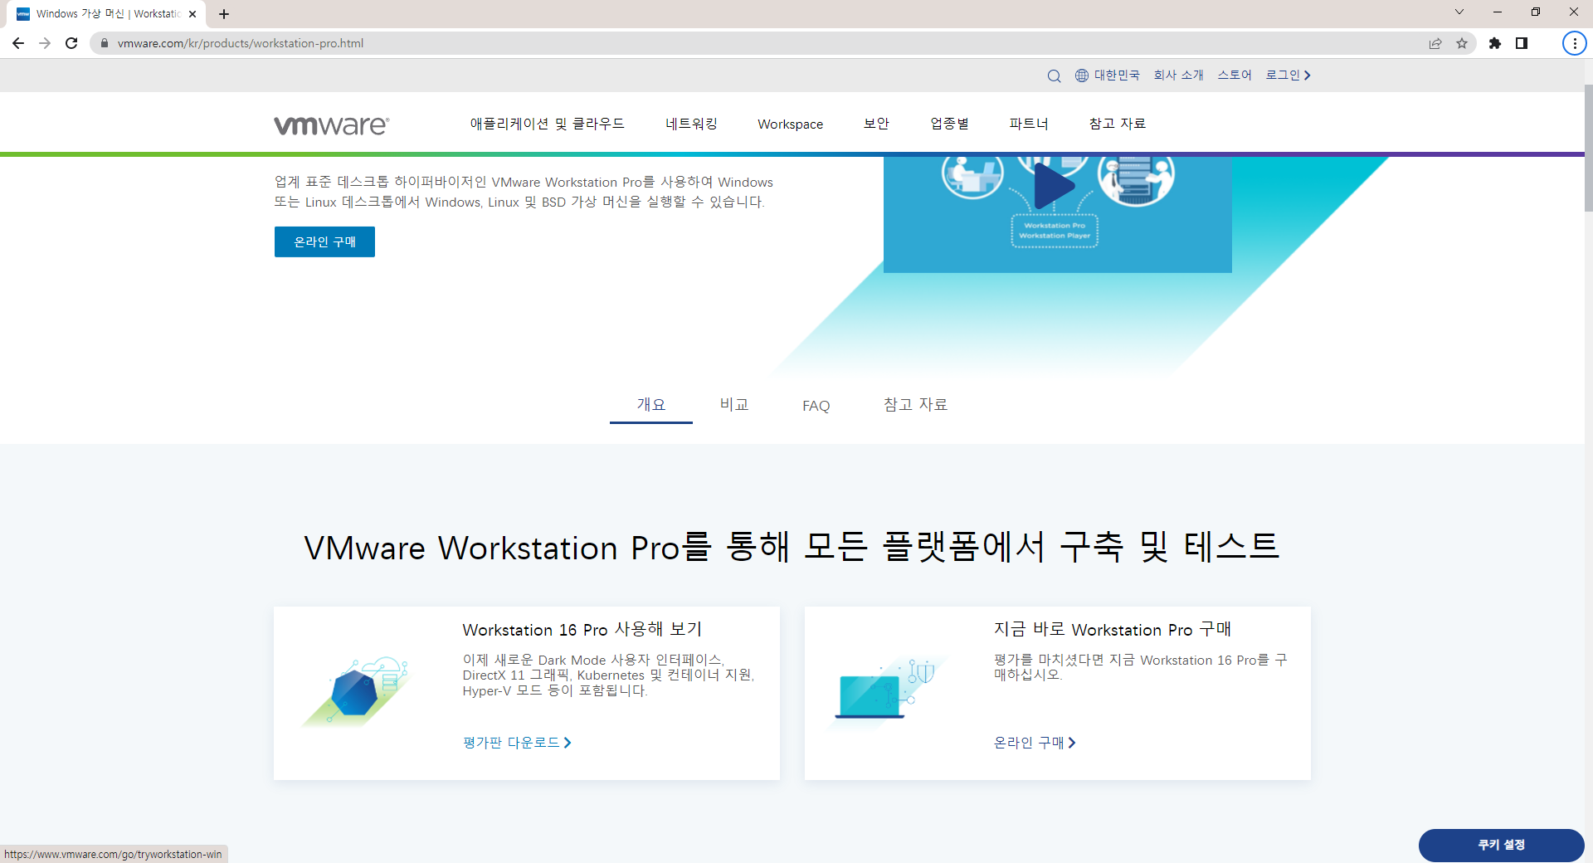The height and width of the screenshot is (863, 1593).
Task: Click the blue 온라인 구매 button
Action: (324, 241)
